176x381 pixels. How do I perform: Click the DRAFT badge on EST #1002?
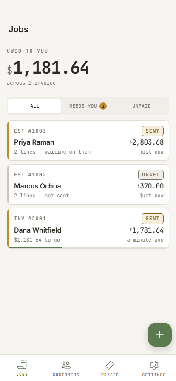pyautogui.click(x=151, y=175)
